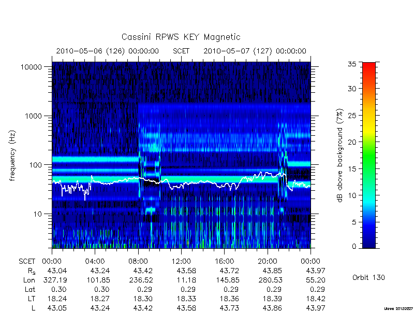Click the 08:00 time axis label
Image resolution: width=414 pixels, height=311 pixels.
138,262
